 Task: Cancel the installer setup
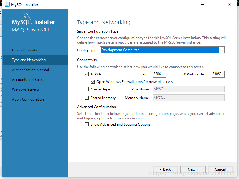220,169
